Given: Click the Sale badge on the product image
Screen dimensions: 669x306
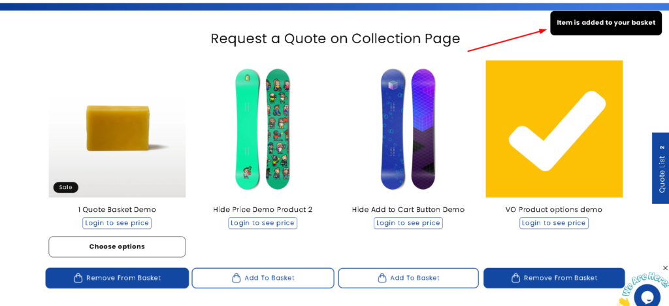Looking at the screenshot, I should click(x=66, y=188).
